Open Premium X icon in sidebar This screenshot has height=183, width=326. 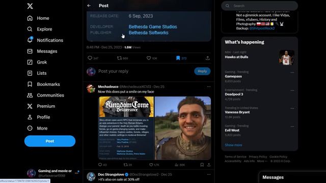(x=30, y=106)
